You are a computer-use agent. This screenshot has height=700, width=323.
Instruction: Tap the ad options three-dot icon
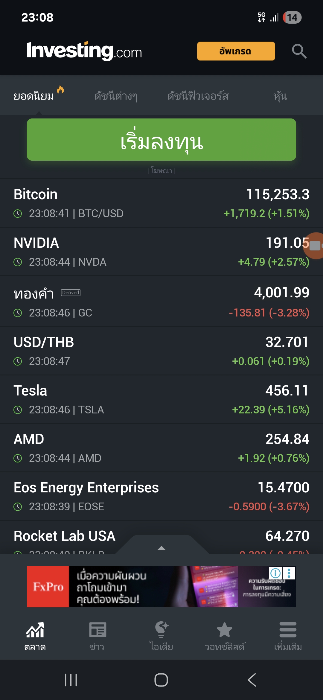[x=289, y=573]
